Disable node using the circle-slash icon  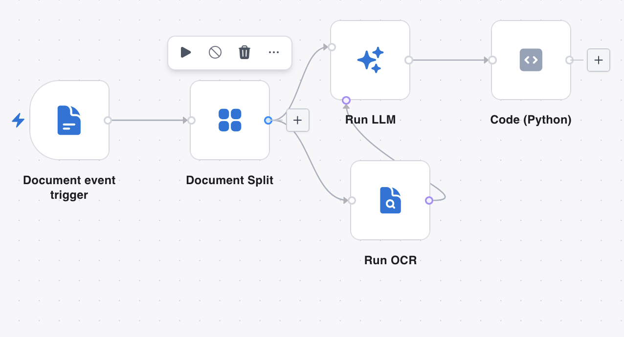point(215,52)
